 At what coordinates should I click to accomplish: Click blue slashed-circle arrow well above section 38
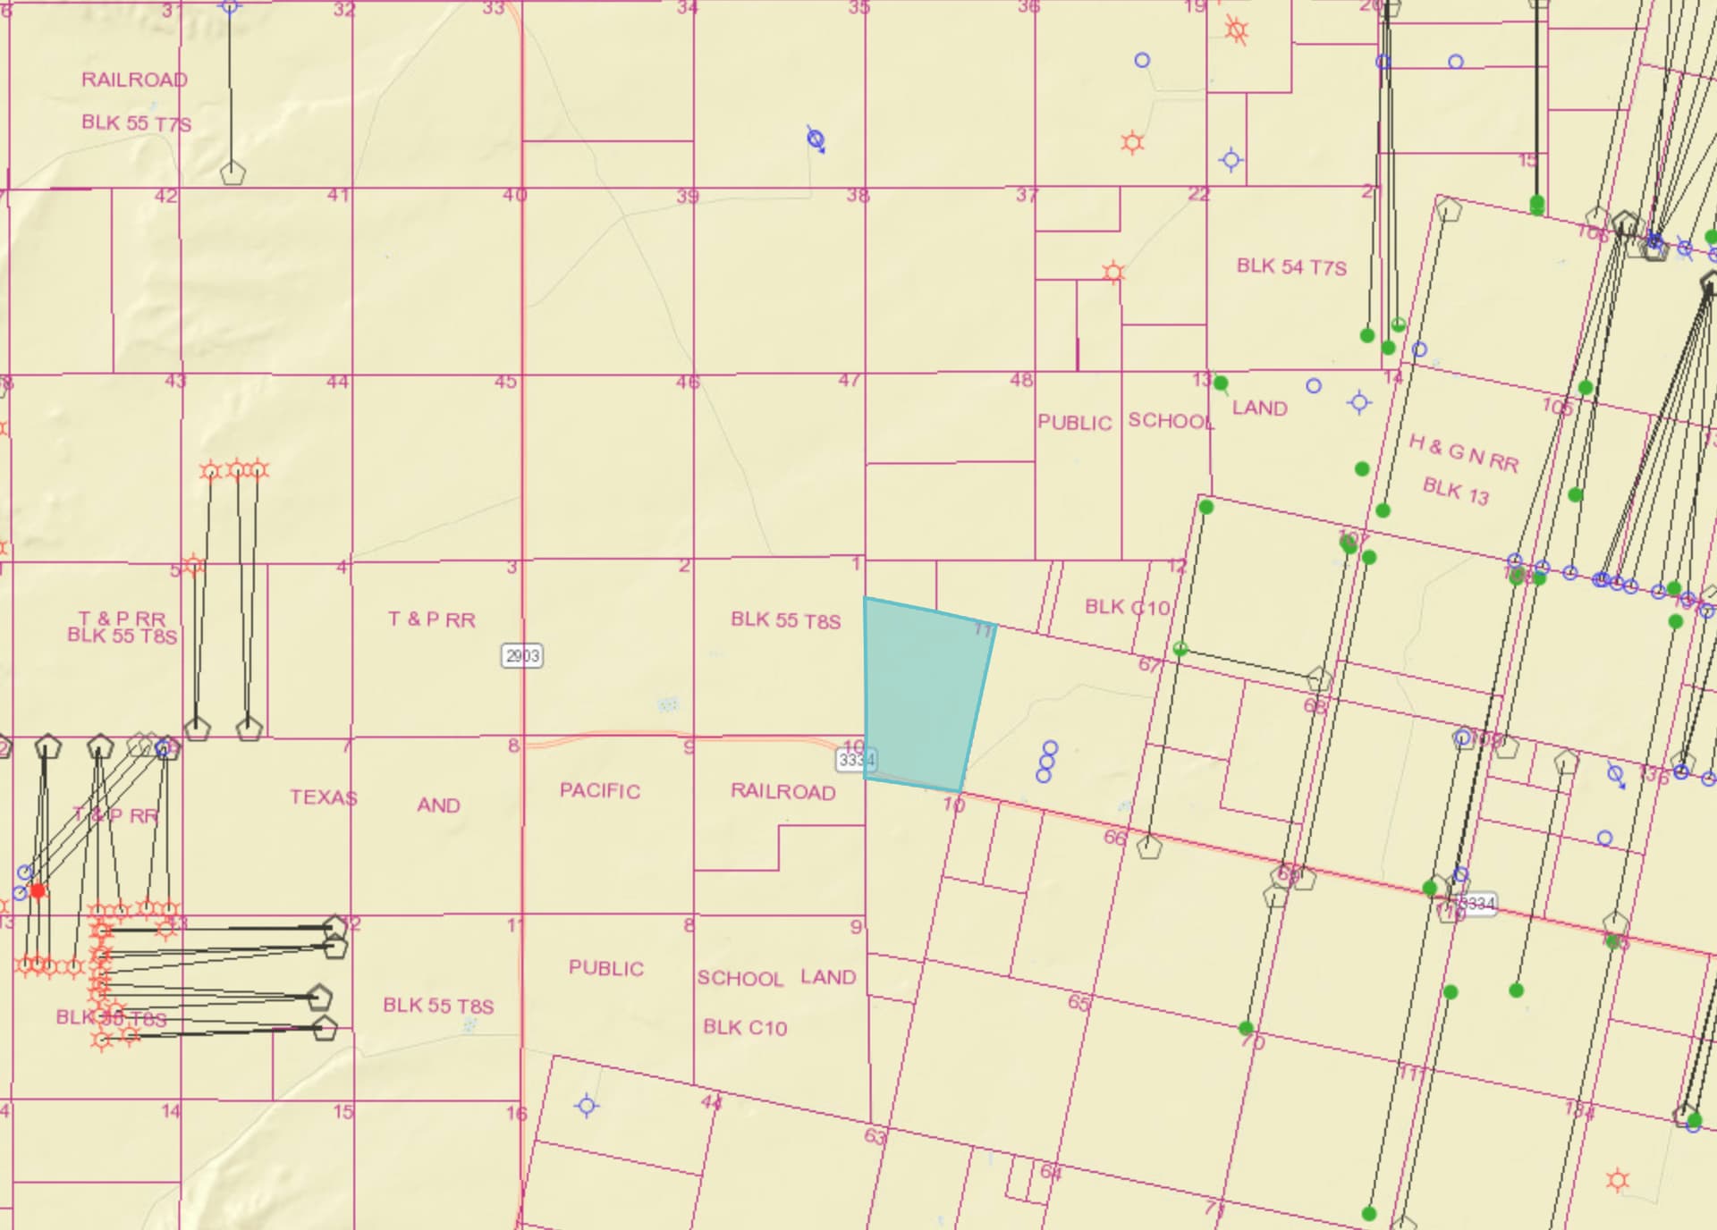point(816,139)
